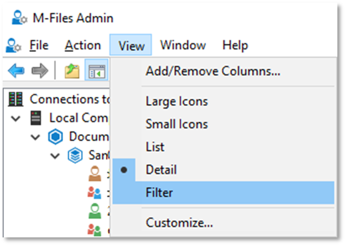
Task: Select the orange user icon in tree
Action: pyautogui.click(x=95, y=174)
